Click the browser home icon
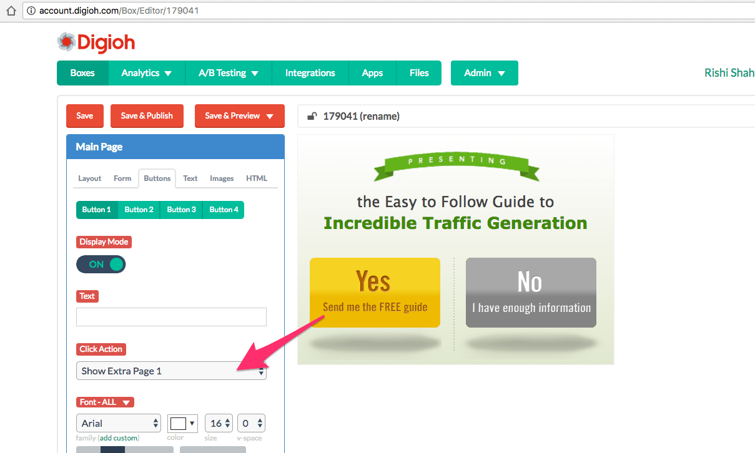Image resolution: width=755 pixels, height=453 pixels. click(11, 11)
